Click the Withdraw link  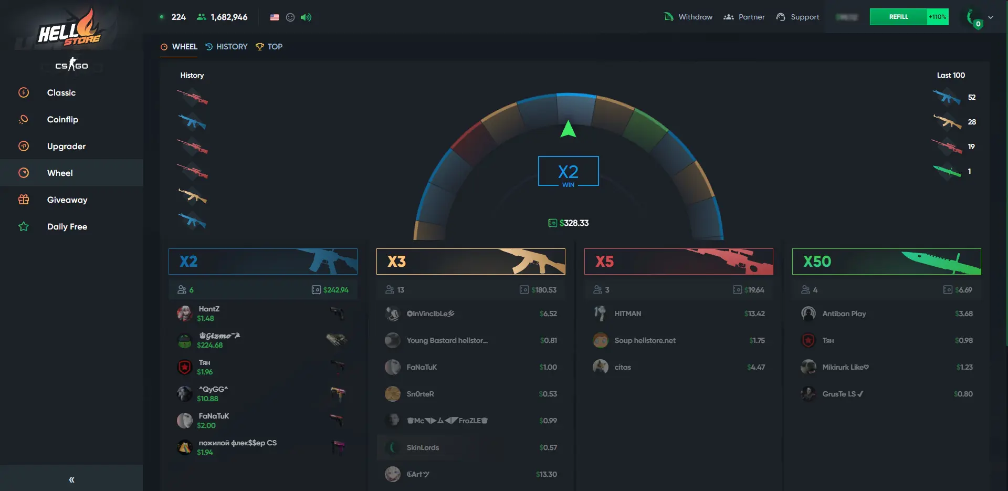688,17
